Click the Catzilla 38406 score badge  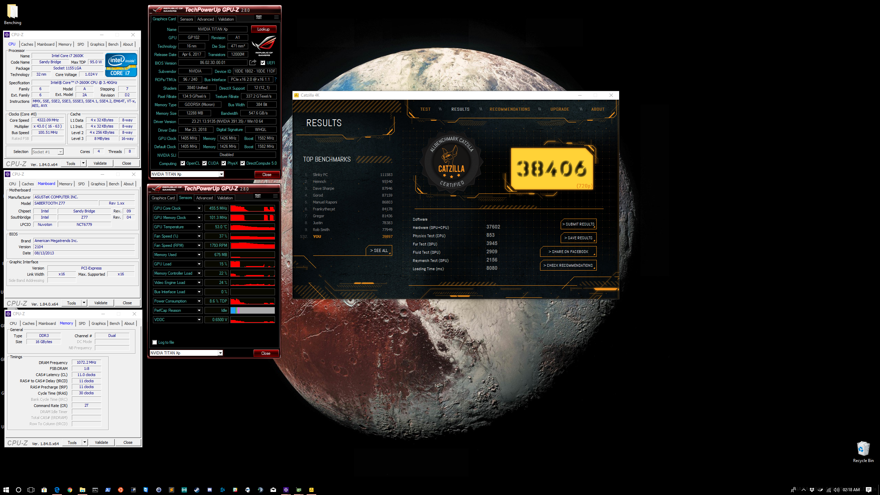point(552,169)
